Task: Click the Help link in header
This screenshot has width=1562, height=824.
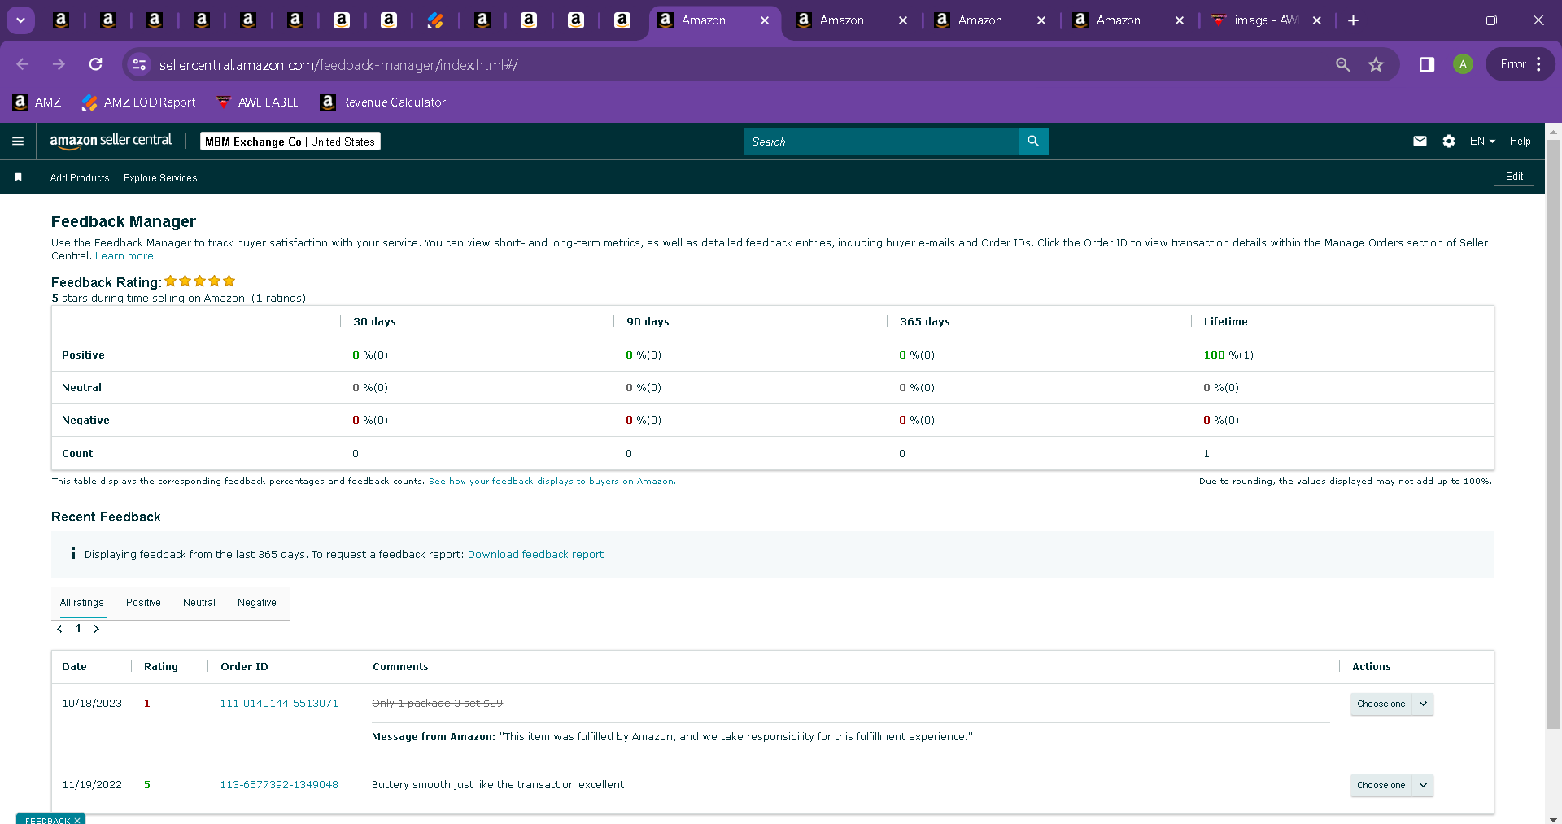Action: 1520,142
